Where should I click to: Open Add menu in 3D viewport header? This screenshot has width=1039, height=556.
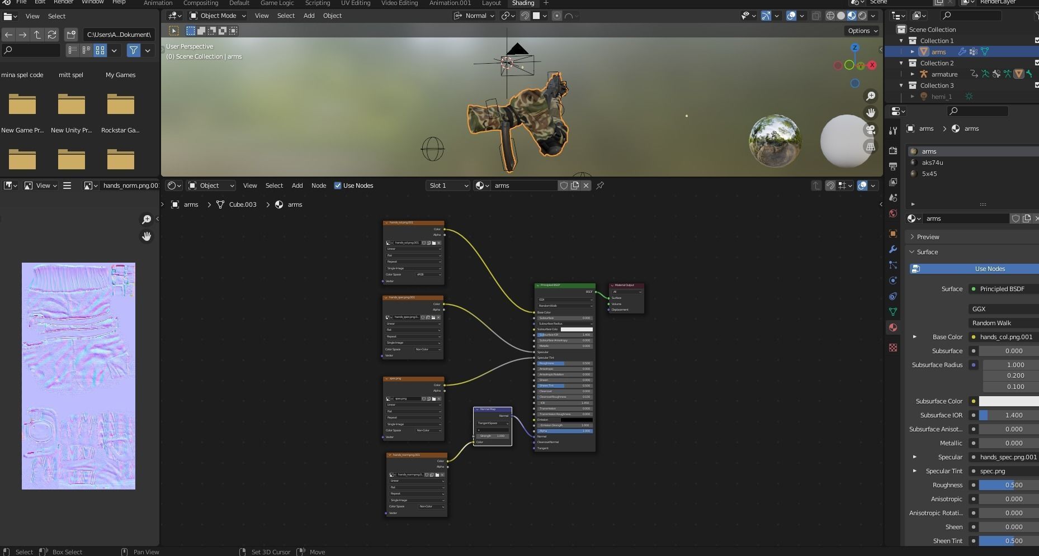(x=309, y=16)
